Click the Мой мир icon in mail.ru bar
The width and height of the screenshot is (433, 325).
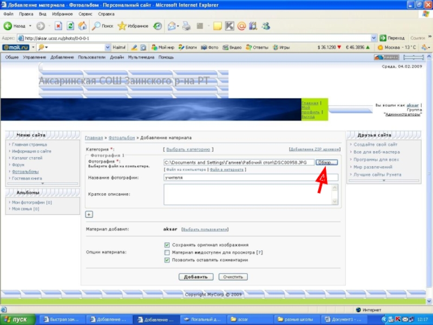tap(154, 48)
